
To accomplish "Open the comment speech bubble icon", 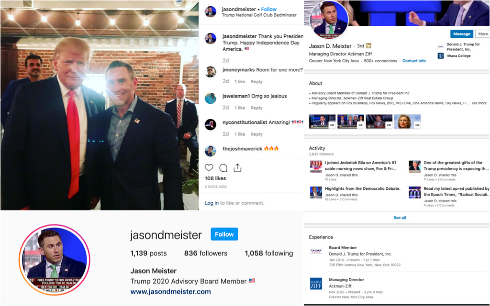I will pos(223,168).
